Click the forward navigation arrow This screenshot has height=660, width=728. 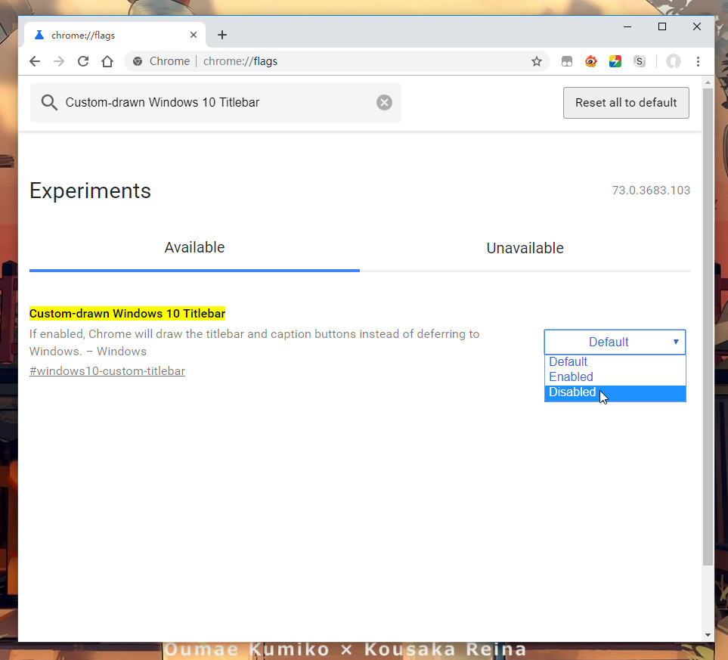click(x=59, y=61)
